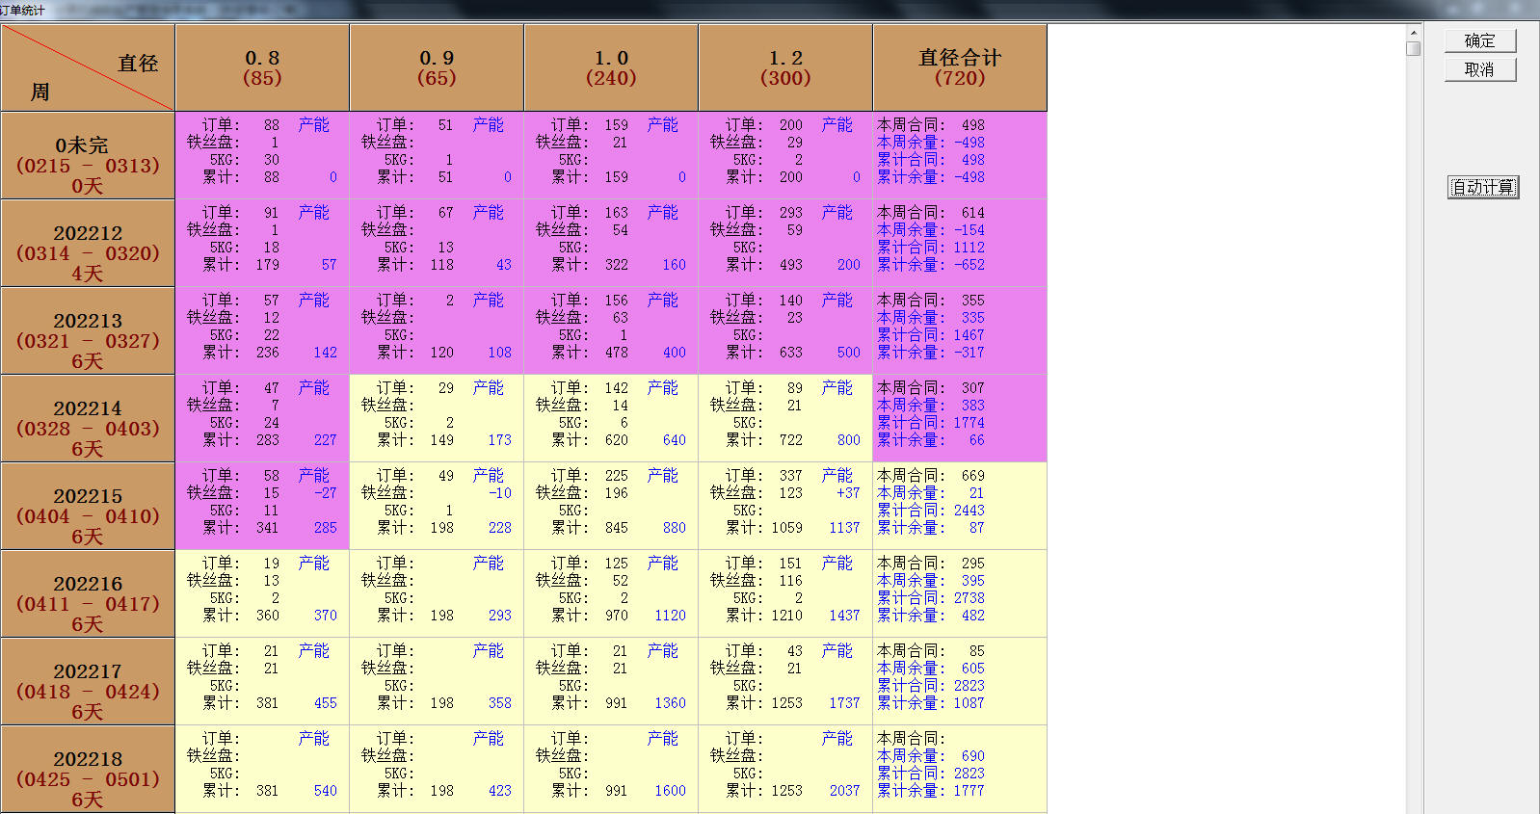Viewport: 1540px width, 814px height.
Task: Select the 0未完 row header
Action: pyautogui.click(x=88, y=156)
